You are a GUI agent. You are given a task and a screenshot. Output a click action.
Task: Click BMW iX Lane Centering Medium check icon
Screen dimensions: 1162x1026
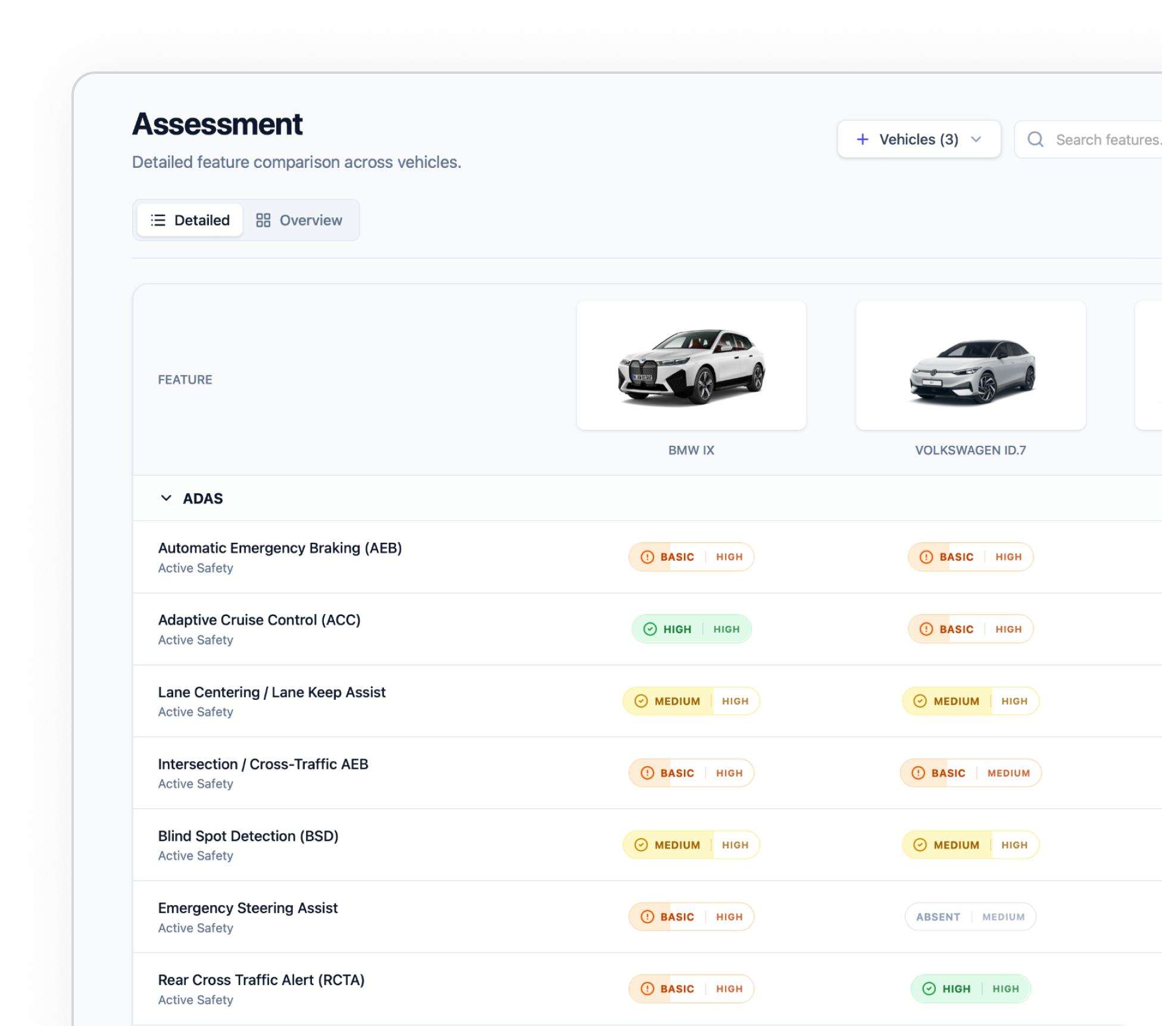[x=641, y=701]
